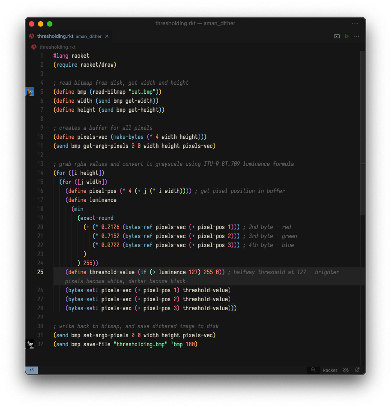Click the value 0.2126 on line 20
This screenshot has width=391, height=408.
tap(110, 227)
